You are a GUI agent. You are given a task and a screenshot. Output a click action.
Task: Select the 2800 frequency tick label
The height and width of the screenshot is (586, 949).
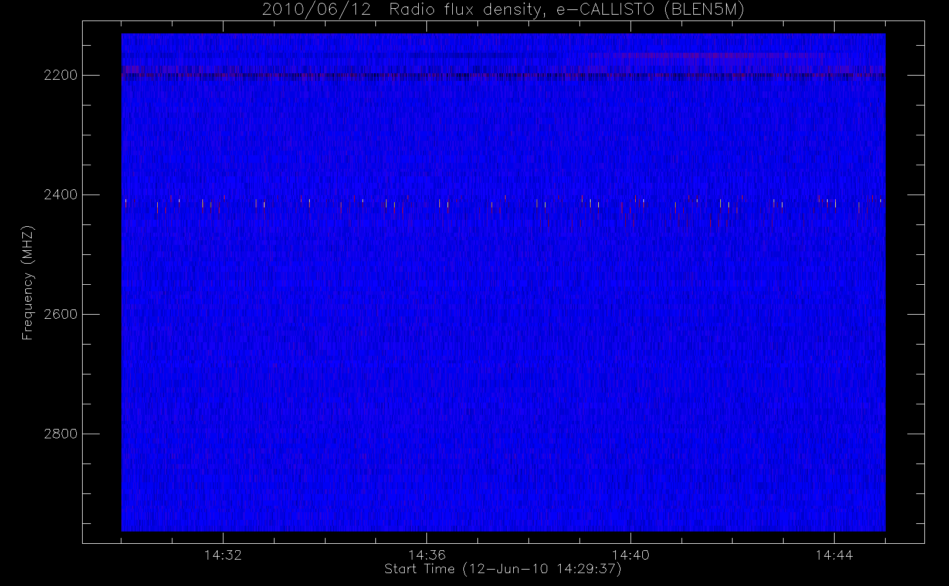click(x=61, y=434)
